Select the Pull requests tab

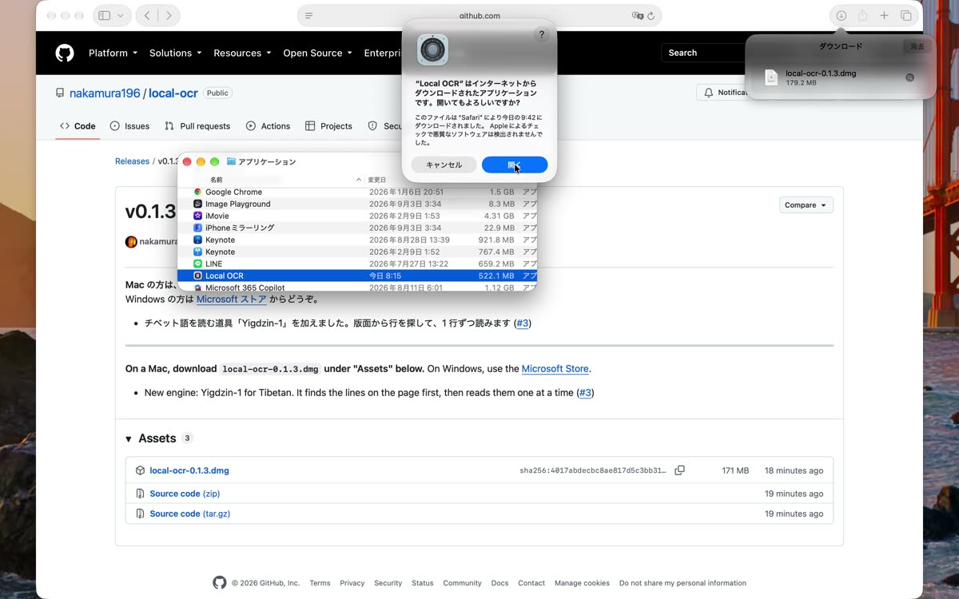(x=197, y=126)
